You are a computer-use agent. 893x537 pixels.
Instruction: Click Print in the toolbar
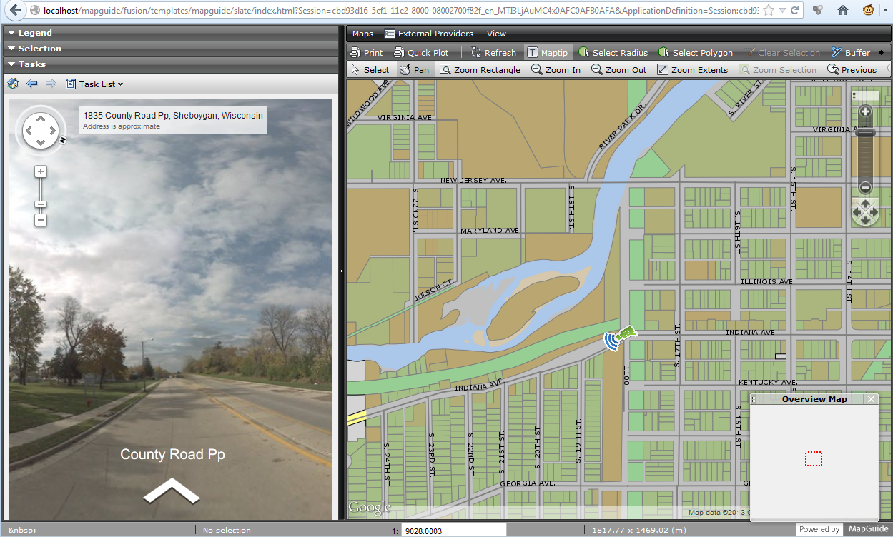pos(367,51)
